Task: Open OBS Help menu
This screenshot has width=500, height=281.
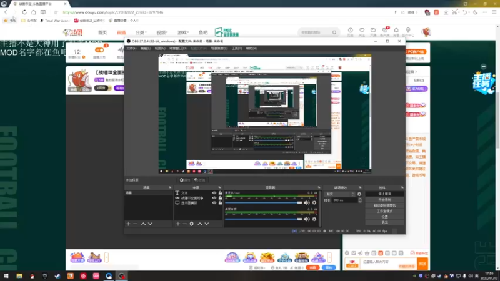Action: tap(251, 49)
